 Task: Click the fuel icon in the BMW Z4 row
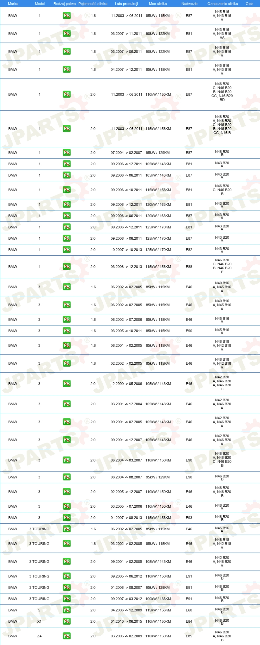coord(67,636)
